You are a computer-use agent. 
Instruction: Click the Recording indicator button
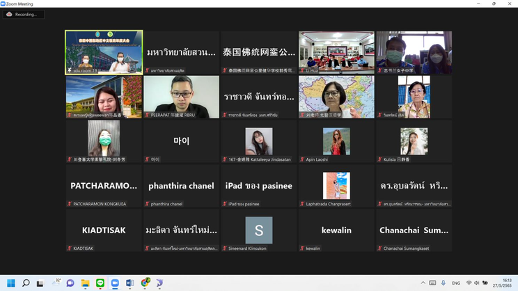coord(23,14)
